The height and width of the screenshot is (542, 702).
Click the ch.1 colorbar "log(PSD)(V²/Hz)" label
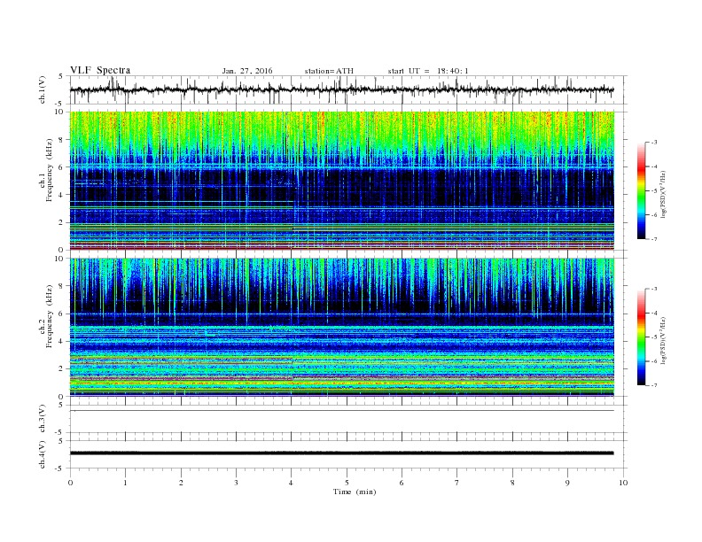point(664,194)
